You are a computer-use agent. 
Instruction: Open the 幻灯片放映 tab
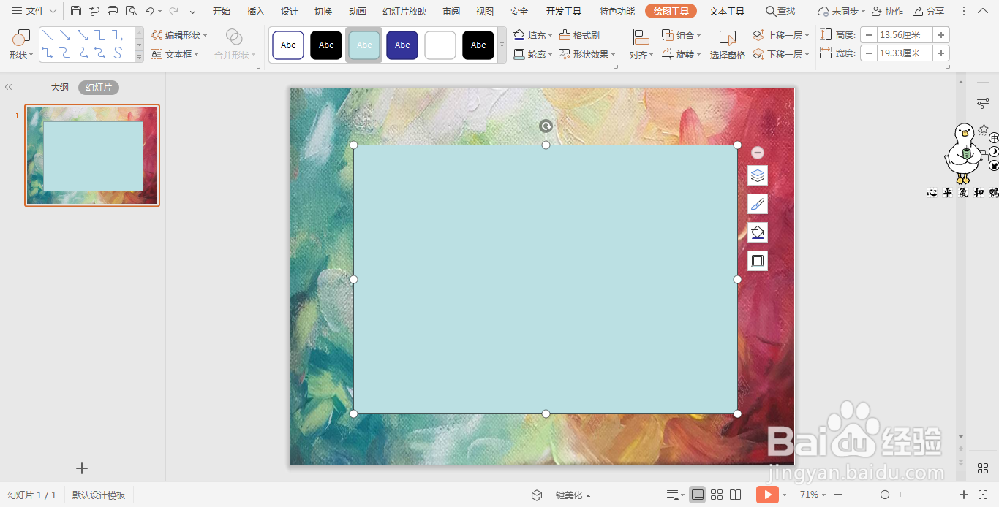[x=404, y=11]
